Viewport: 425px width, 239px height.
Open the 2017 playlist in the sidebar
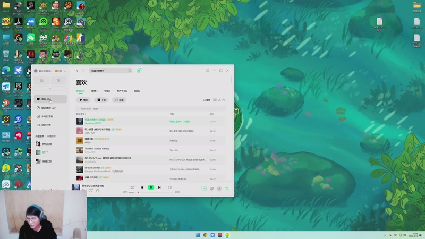coord(50,152)
